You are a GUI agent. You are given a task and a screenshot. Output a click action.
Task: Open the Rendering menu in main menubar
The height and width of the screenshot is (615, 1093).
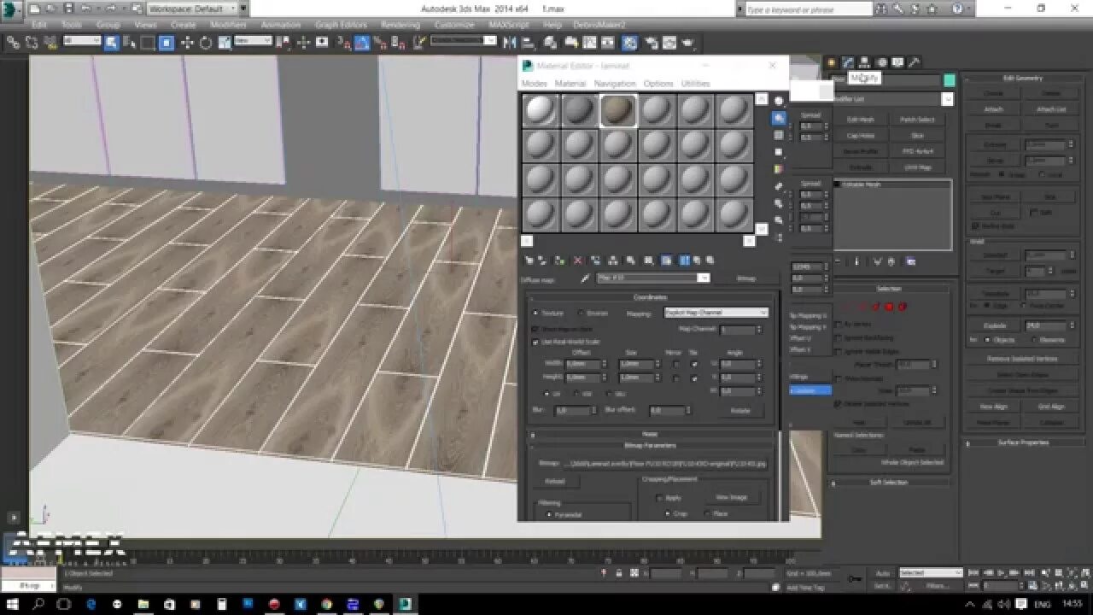click(x=400, y=26)
